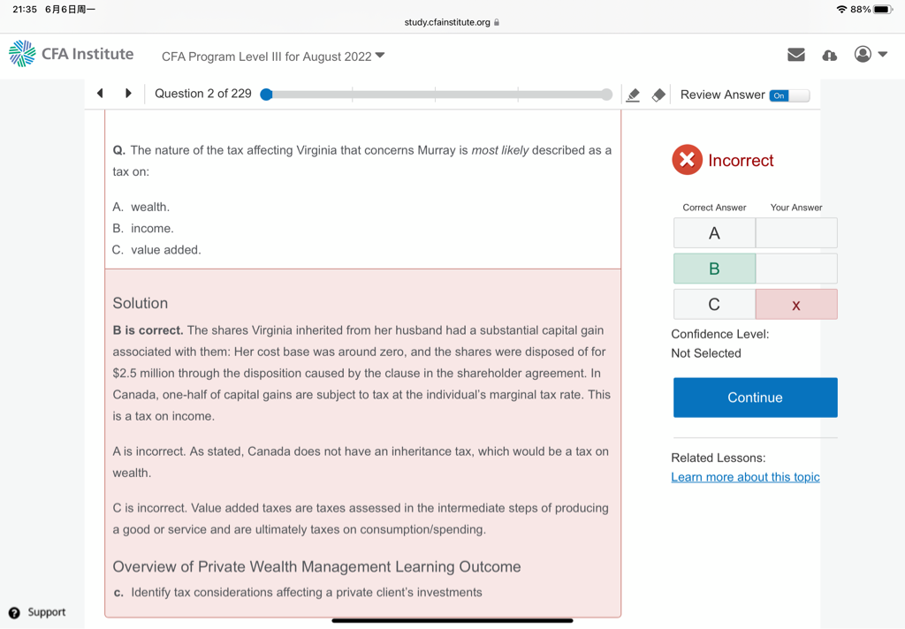Select answer option C. value added
Viewport: 905px width, 629px height.
click(x=165, y=250)
